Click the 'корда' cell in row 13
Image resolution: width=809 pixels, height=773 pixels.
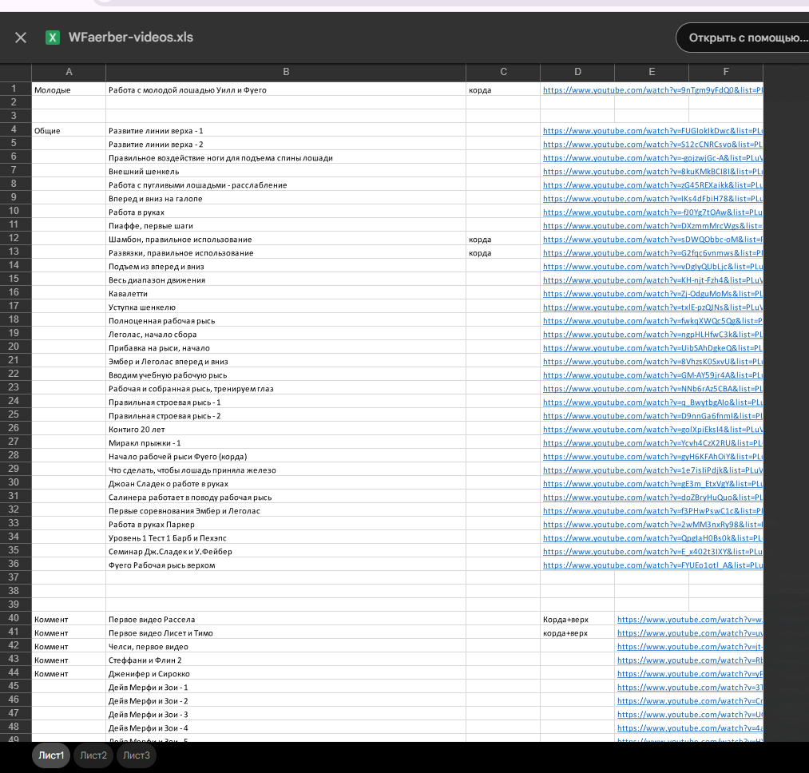click(503, 253)
